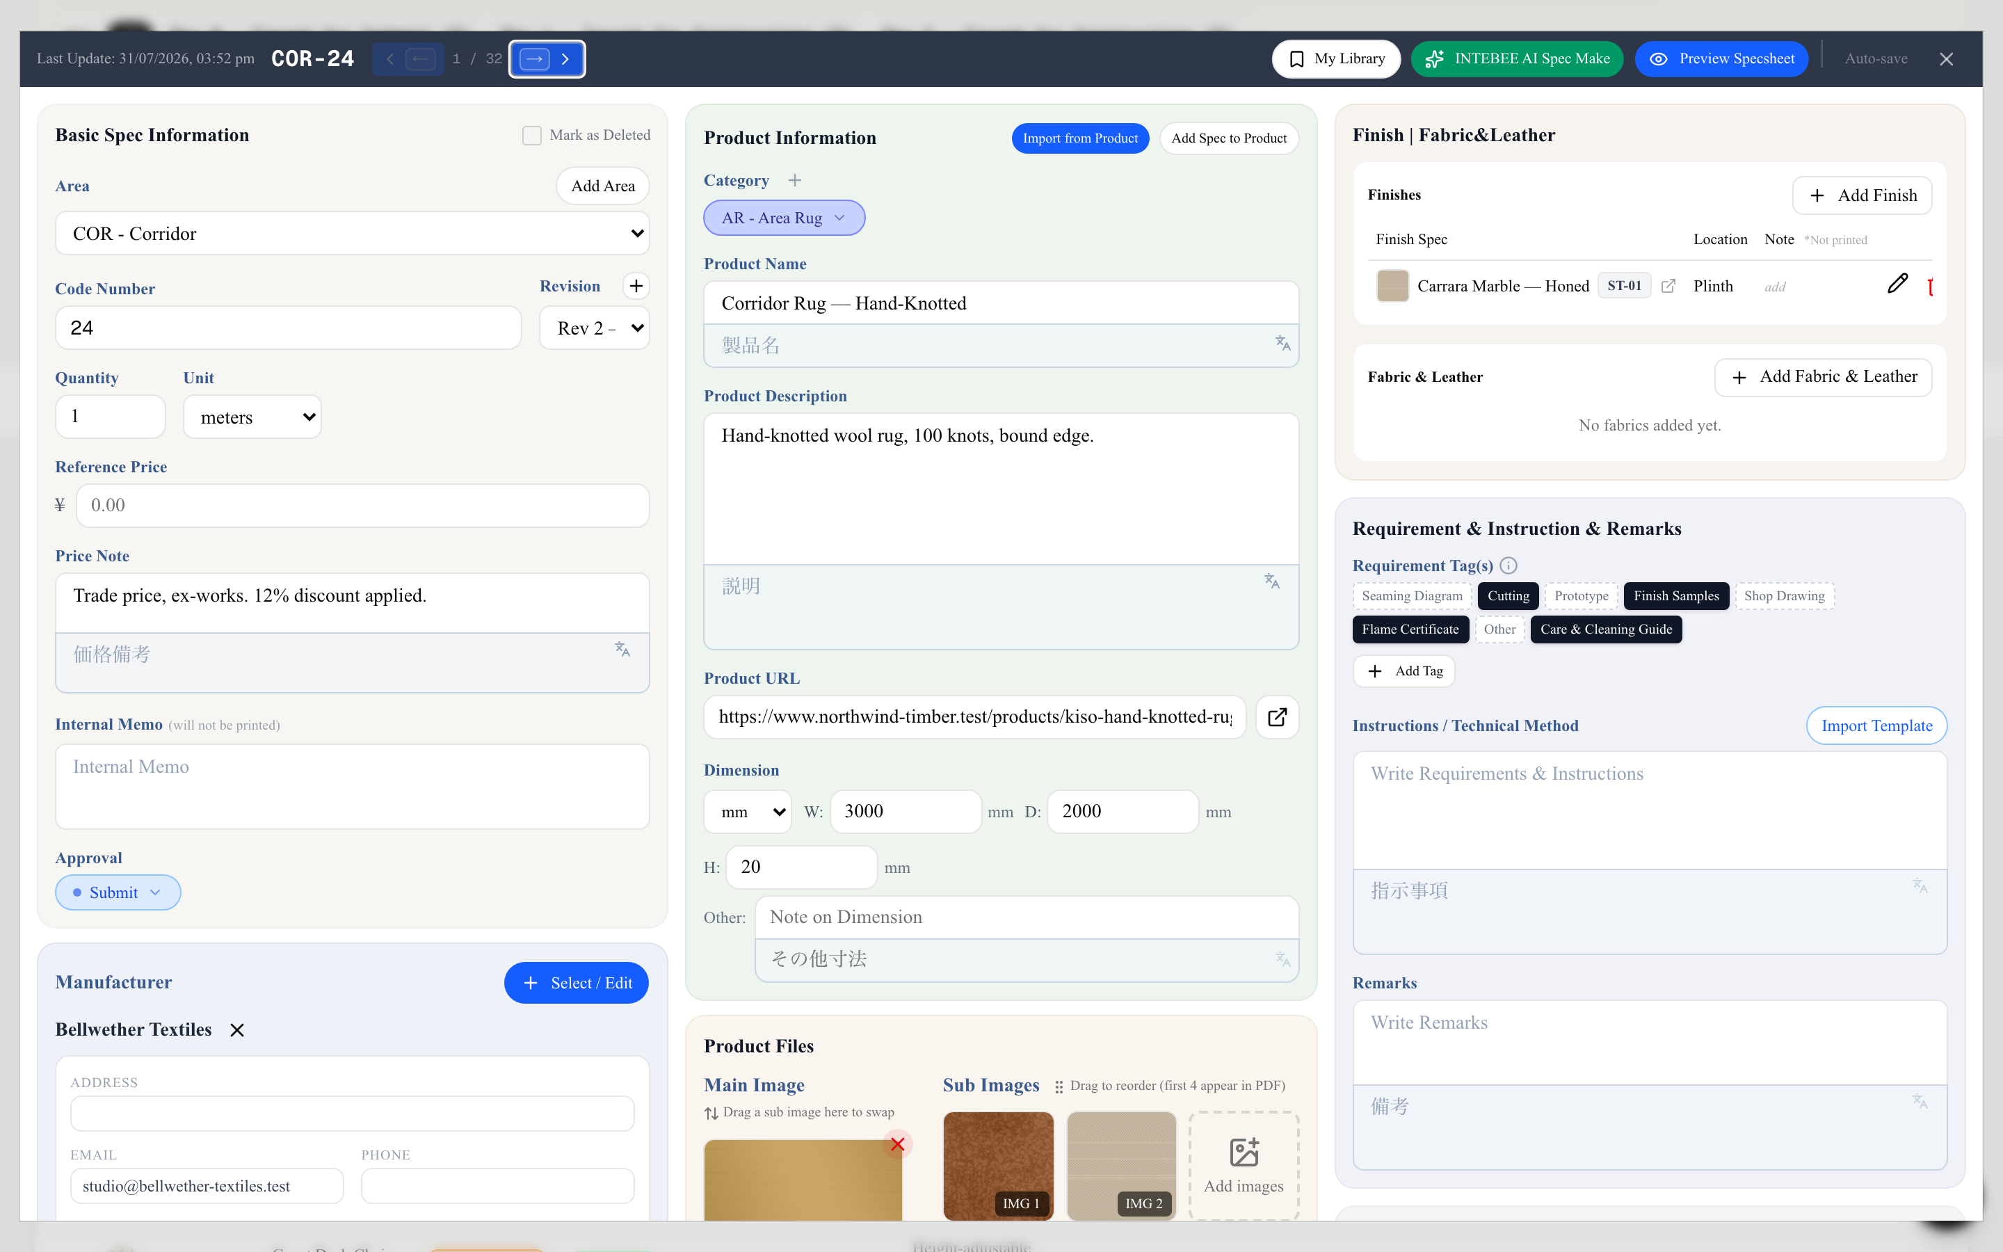Open Preview Specsheet
This screenshot has width=2003, height=1252.
pyautogui.click(x=1721, y=59)
